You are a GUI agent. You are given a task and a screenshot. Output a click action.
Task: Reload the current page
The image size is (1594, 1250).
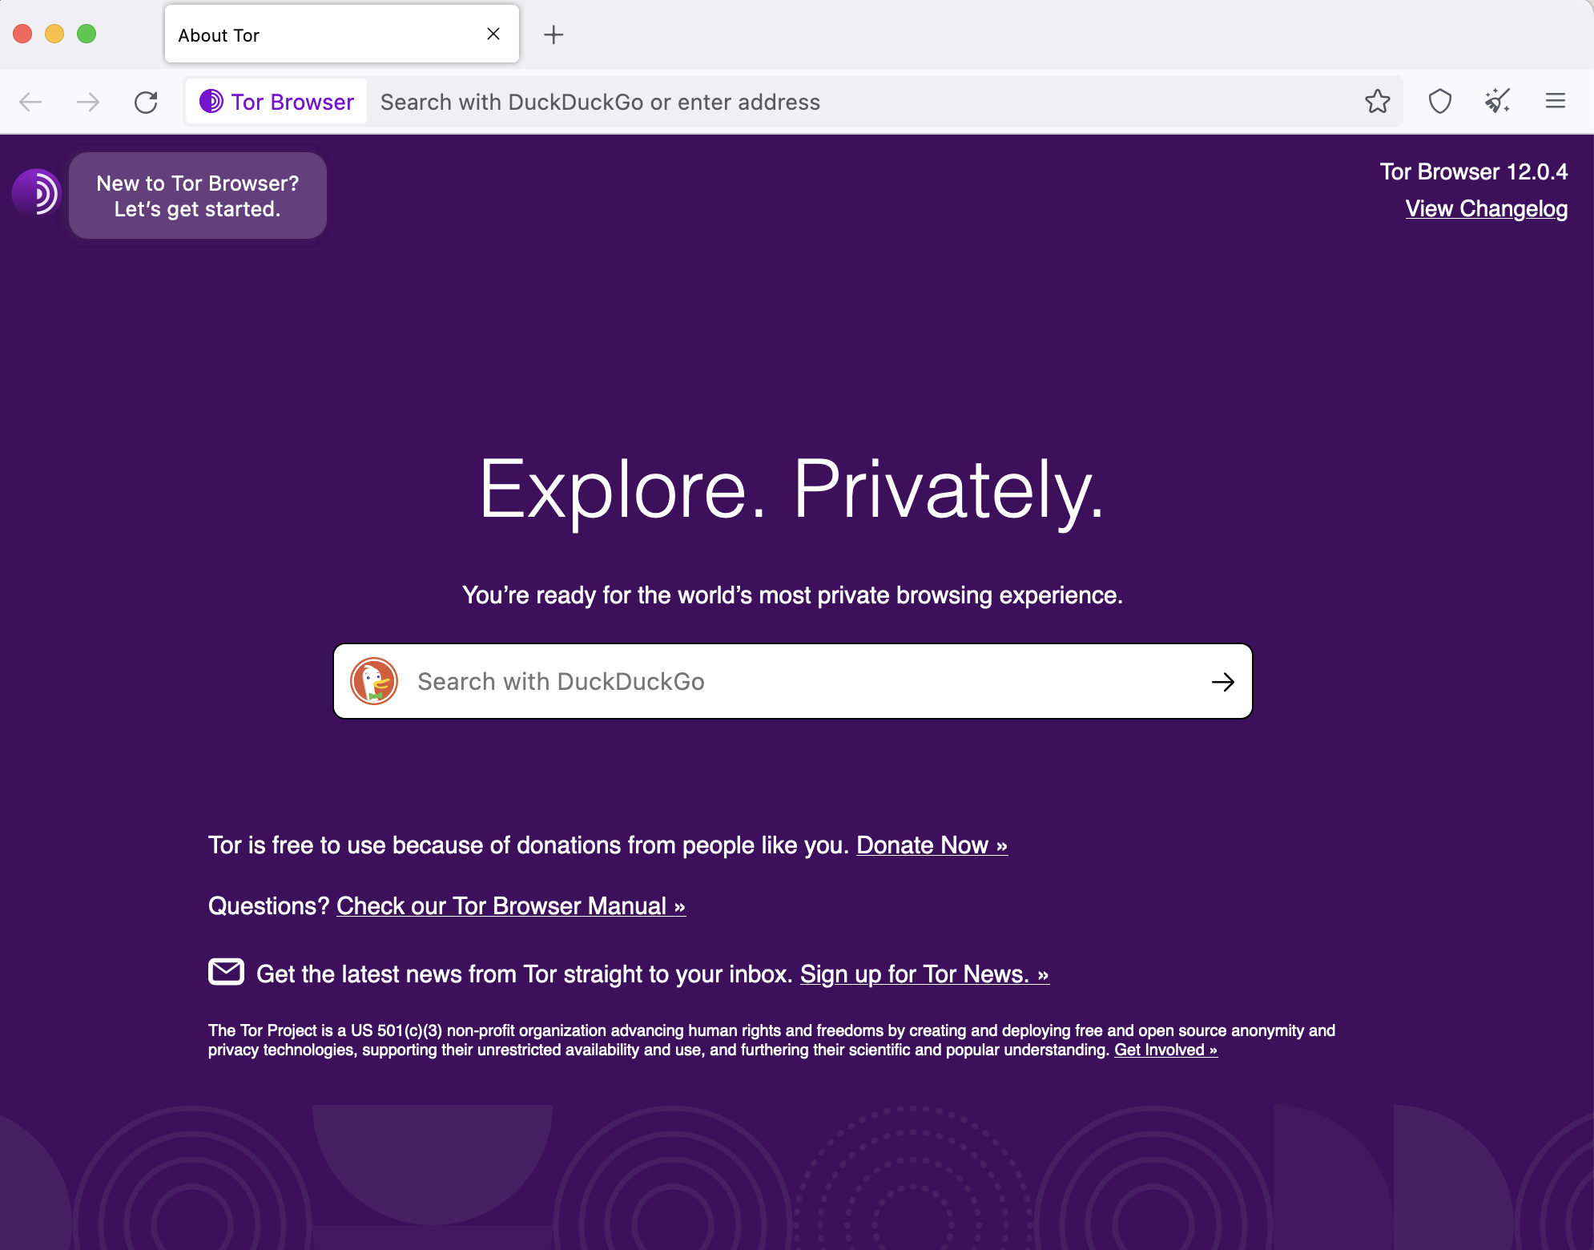click(146, 102)
